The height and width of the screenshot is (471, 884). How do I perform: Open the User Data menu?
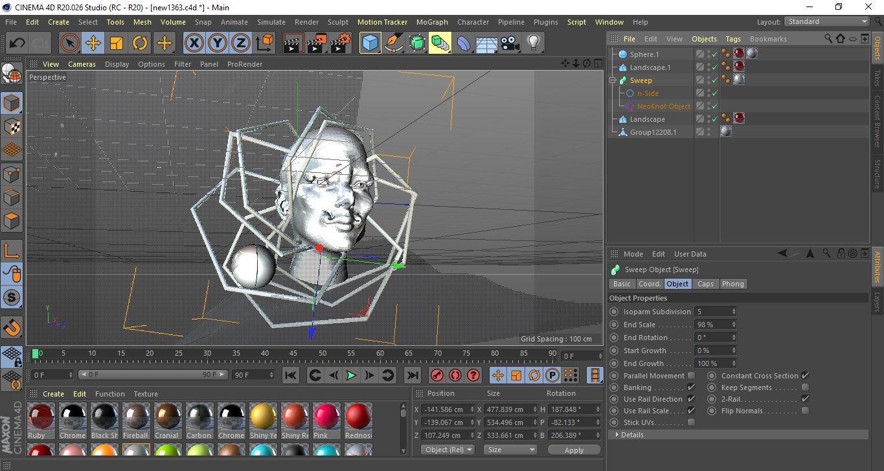(x=690, y=254)
